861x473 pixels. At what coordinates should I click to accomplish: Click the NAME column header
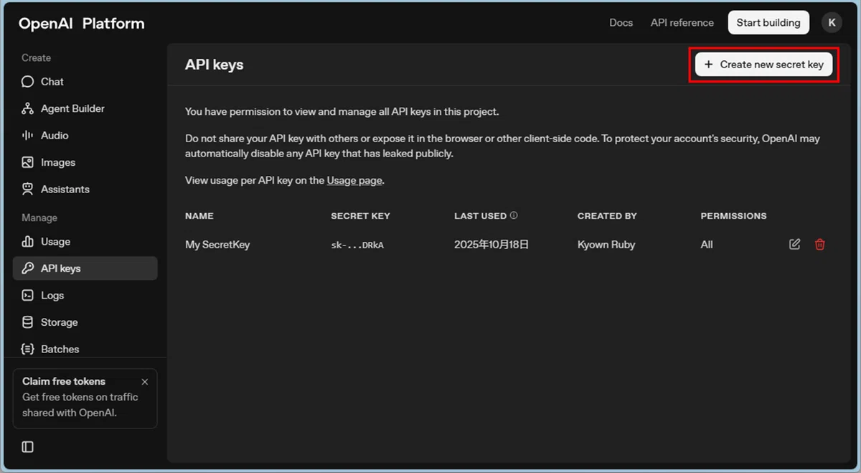[x=199, y=216]
